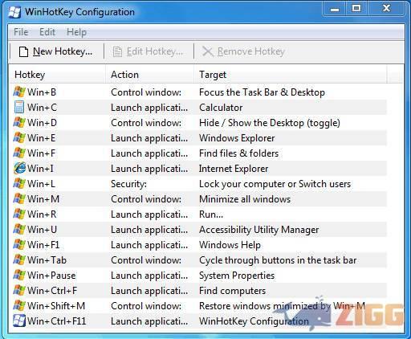This screenshot has width=411, height=339.
Task: Click the Target column header
Action: coord(290,75)
